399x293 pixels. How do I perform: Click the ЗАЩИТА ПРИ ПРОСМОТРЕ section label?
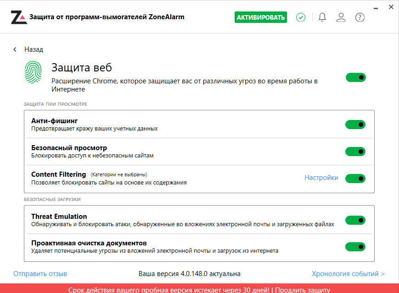click(x=56, y=104)
